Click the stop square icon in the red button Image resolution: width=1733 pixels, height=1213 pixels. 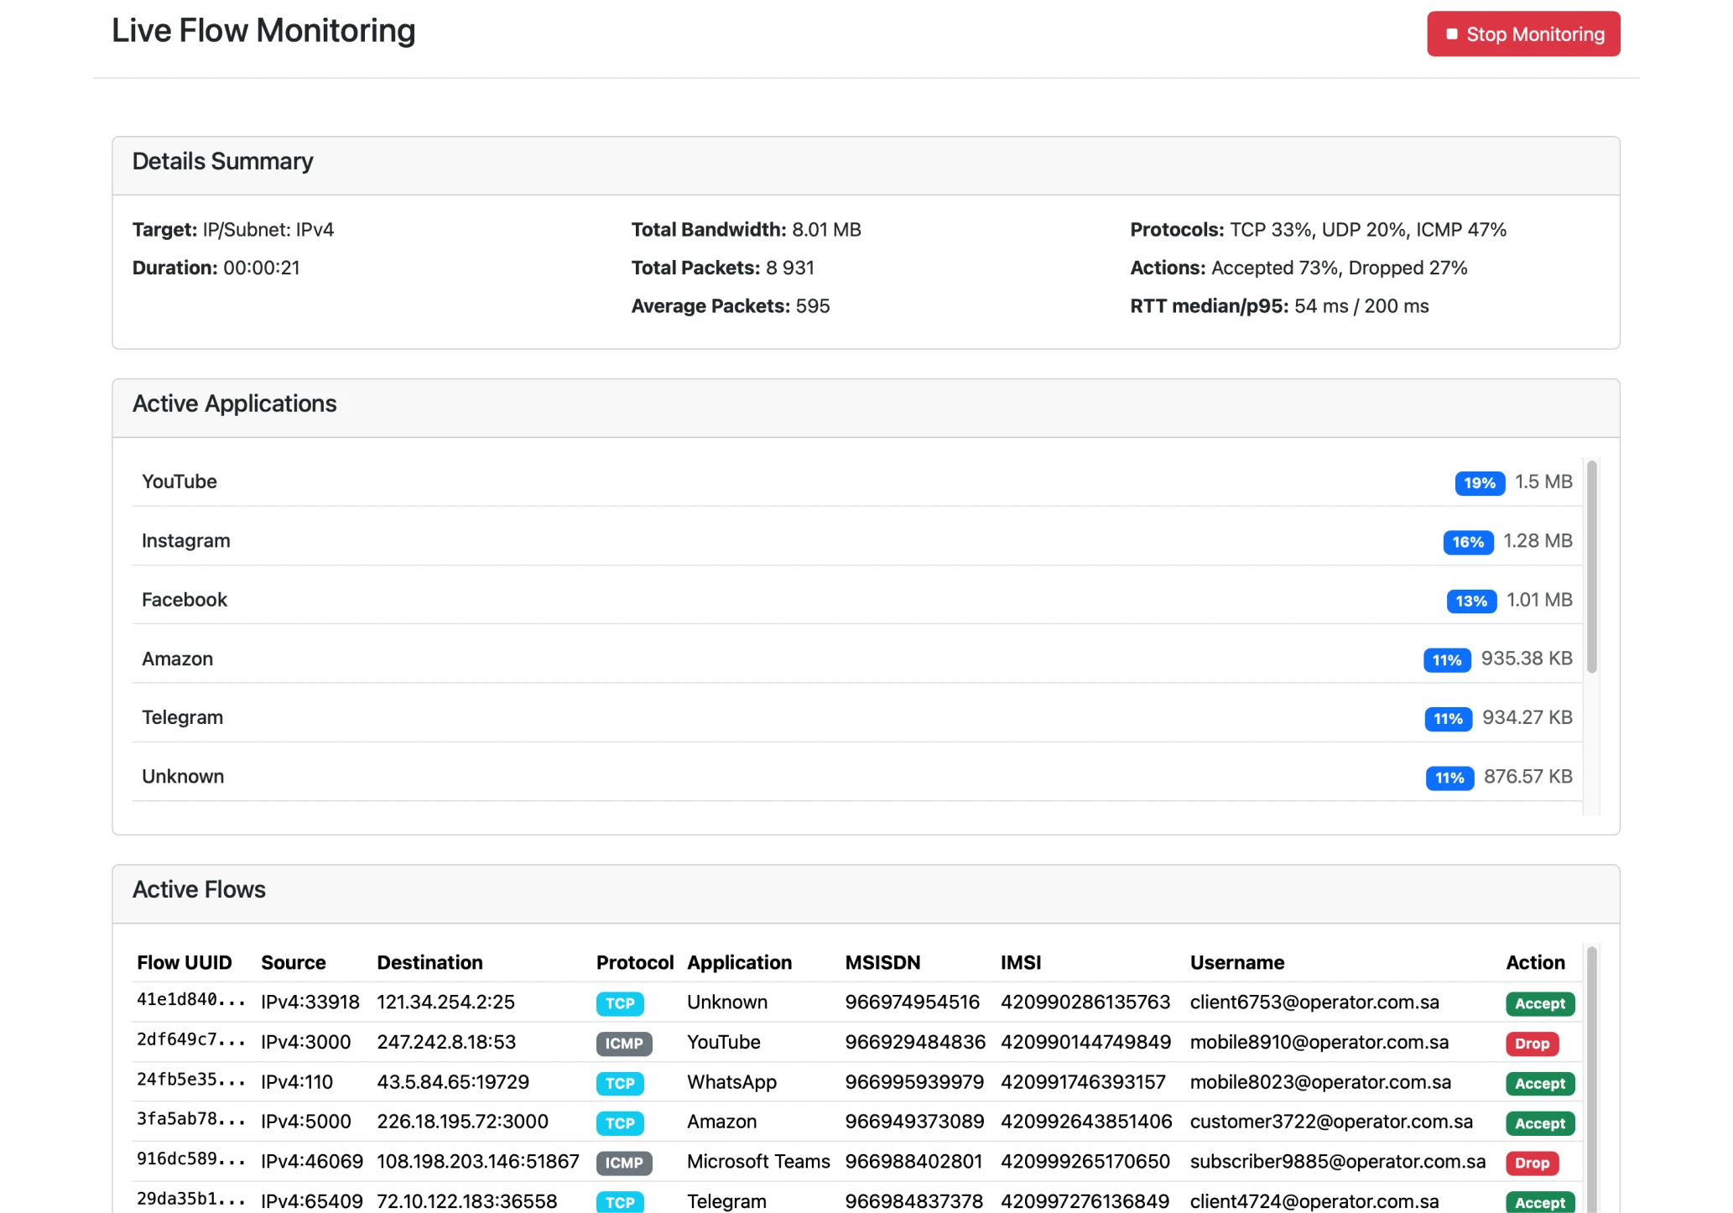pyautogui.click(x=1451, y=34)
